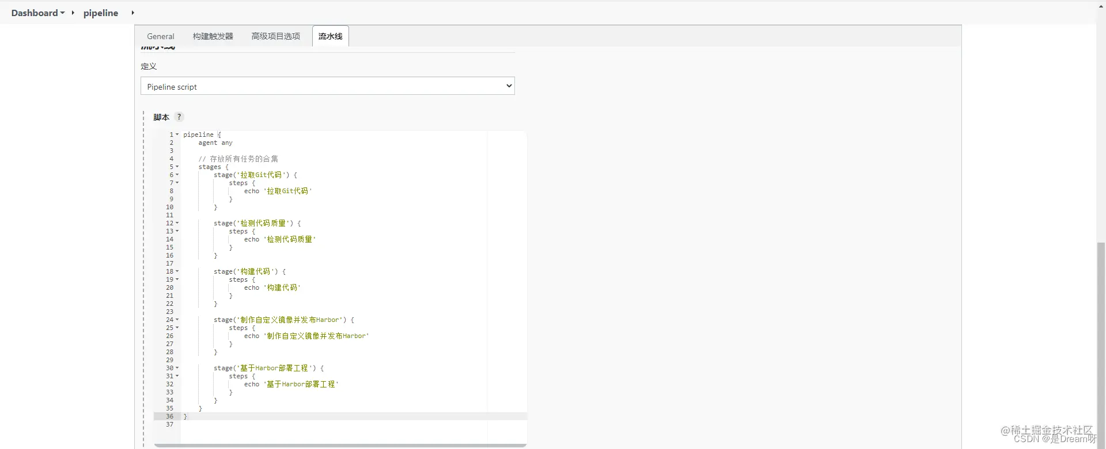Viewport: 1106px width, 449px height.
Task: Click the "stage('制作自定义镜像并发布Harbor')" line
Action: coord(284,320)
